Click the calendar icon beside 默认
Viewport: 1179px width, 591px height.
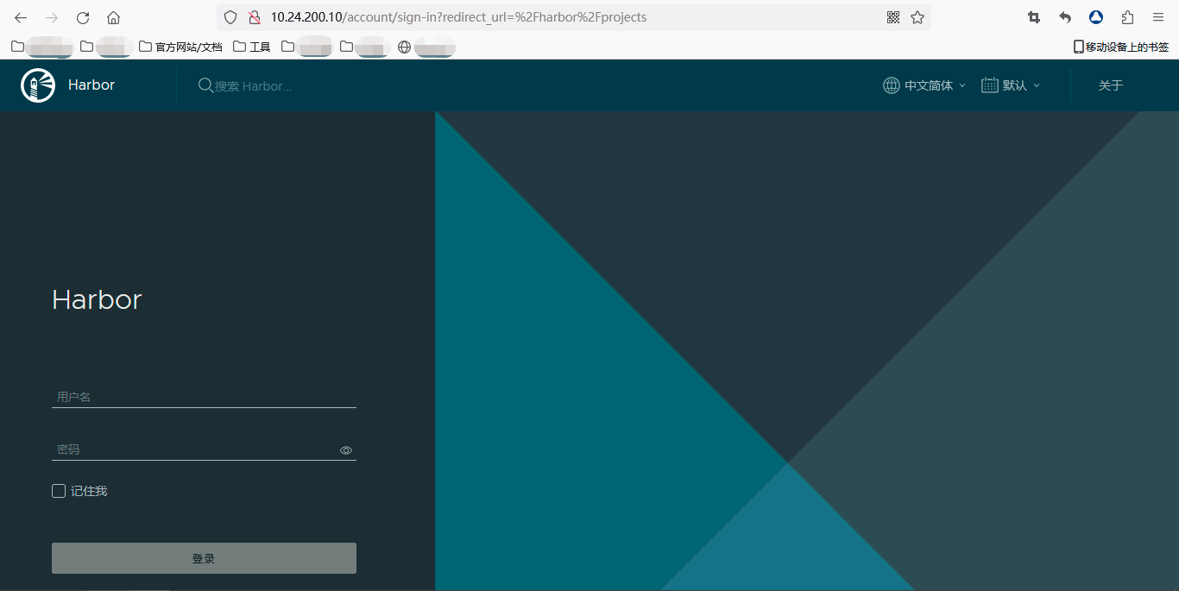tap(990, 85)
